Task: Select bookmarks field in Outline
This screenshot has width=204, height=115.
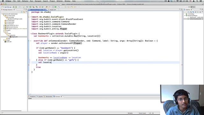Action: coord(196,17)
